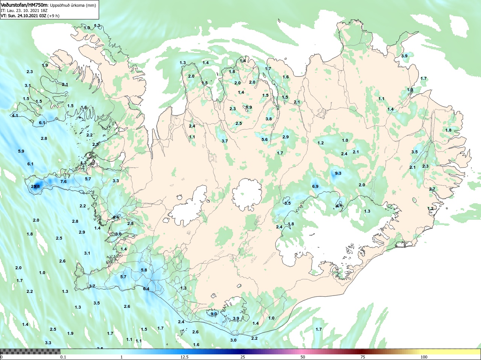Image resolution: width=481 pixels, height=360 pixels.
Task: Select the 5.8 precipitation value
Action: 144,270
